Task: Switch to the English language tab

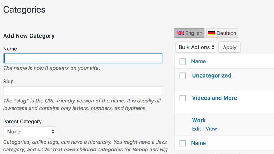Action: coord(190,33)
